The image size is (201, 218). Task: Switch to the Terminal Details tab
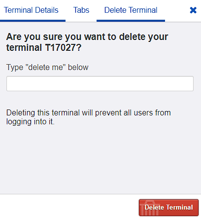click(31, 10)
